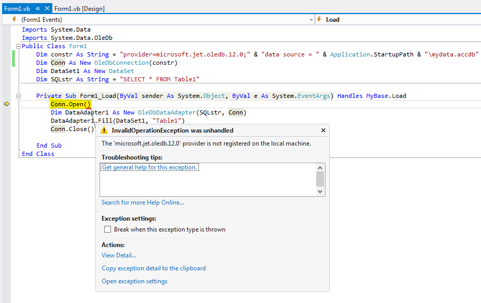Open View Detail for the exception

click(119, 255)
